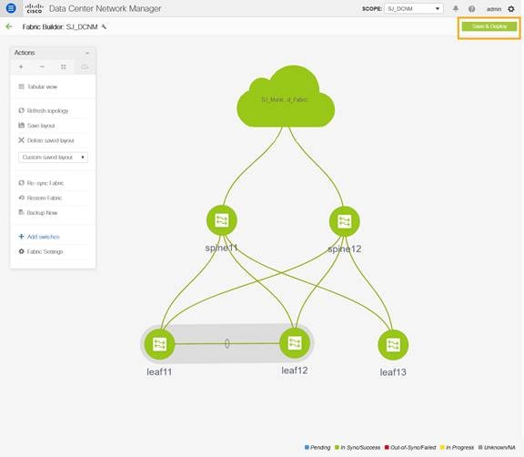Image resolution: width=524 pixels, height=457 pixels.
Task: Click the spine11 label
Action: [221, 248]
